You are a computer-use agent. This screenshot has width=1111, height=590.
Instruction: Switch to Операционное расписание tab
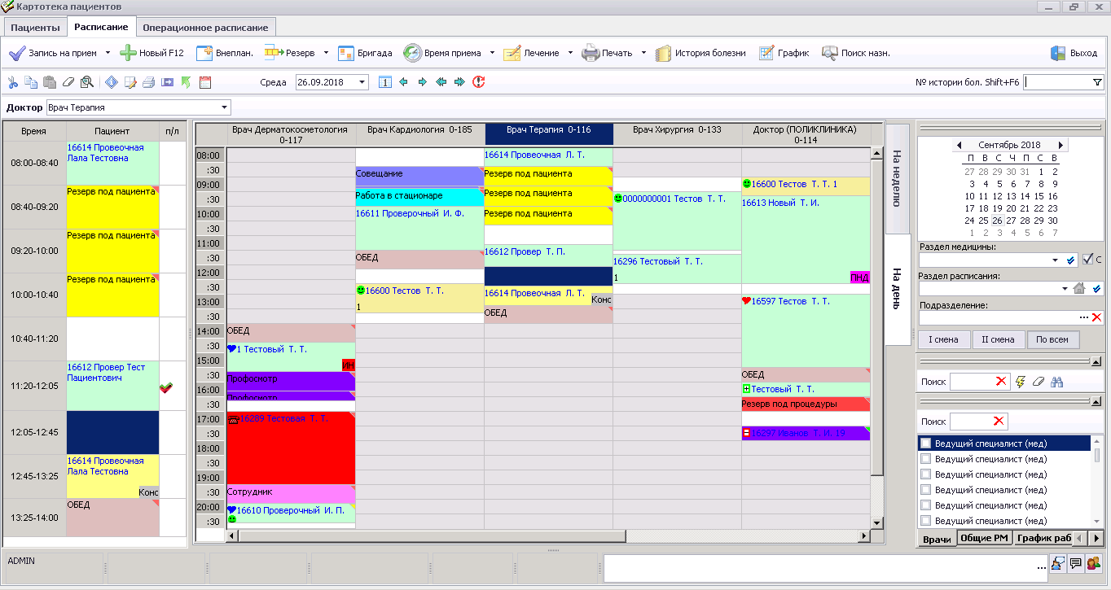(x=207, y=27)
